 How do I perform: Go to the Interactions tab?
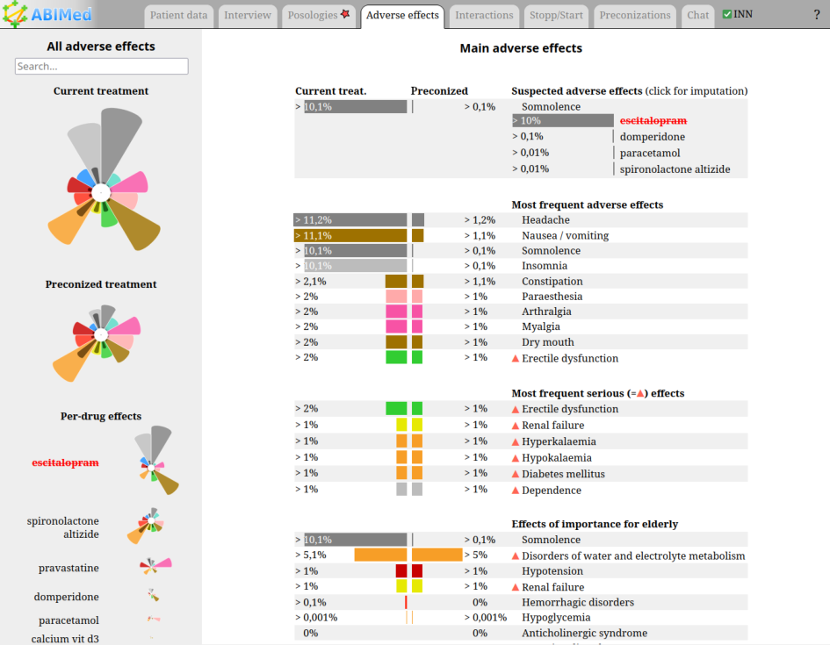pyautogui.click(x=484, y=16)
